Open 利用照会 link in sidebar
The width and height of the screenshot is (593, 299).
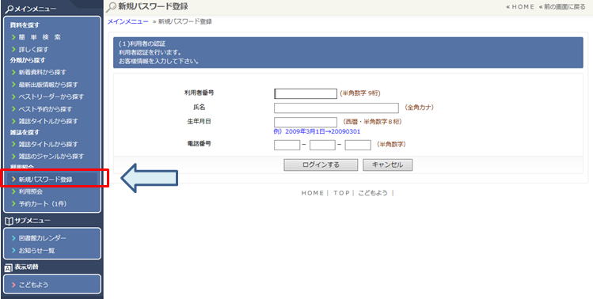pyautogui.click(x=31, y=191)
